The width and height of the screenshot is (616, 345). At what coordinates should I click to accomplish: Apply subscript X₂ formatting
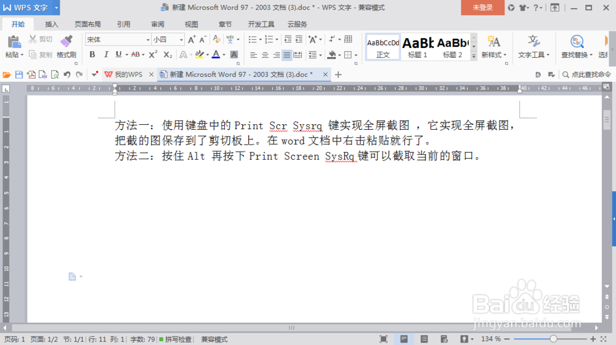click(168, 55)
